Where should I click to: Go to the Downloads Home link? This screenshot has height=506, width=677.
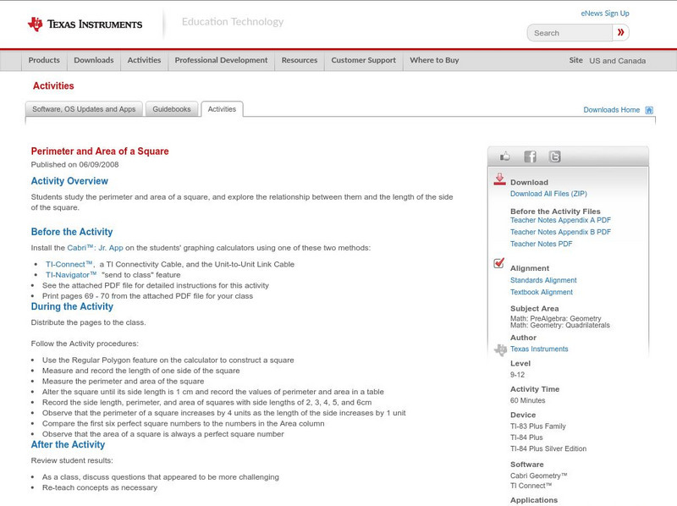611,110
